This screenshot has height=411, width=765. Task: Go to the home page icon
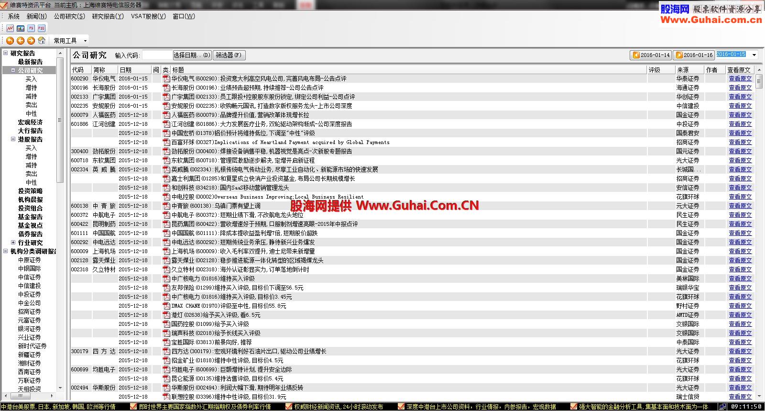[42, 41]
